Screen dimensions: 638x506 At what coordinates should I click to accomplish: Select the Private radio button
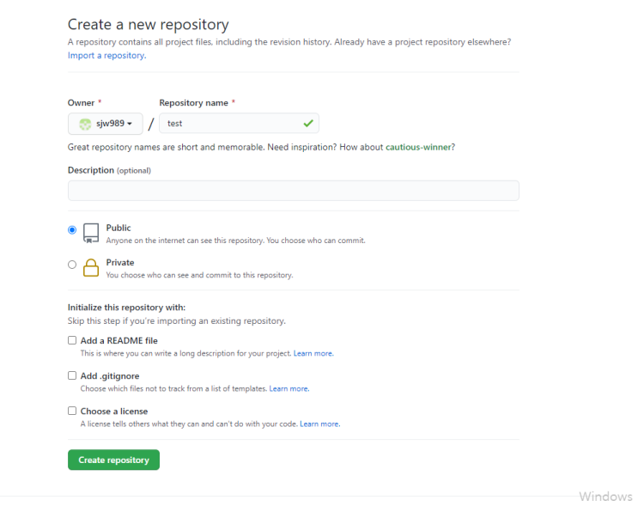(72, 265)
